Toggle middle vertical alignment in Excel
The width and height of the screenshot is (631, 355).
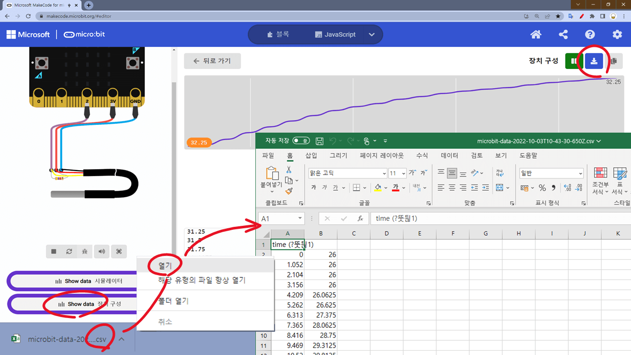pos(452,173)
